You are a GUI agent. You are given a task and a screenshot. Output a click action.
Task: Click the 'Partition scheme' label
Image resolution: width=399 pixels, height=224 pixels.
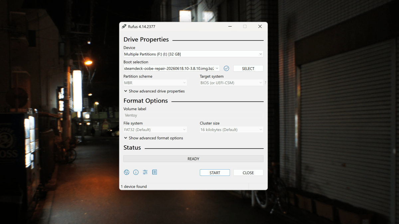point(138,76)
